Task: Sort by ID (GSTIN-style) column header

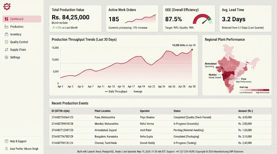Action: point(61,111)
